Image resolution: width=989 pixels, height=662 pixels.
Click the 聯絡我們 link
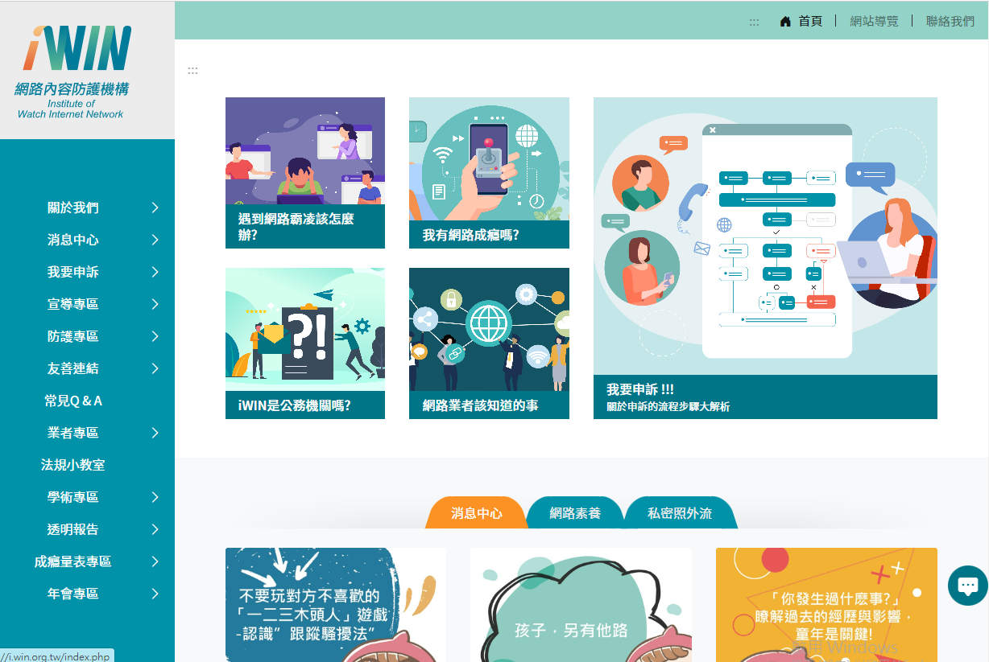coord(950,22)
